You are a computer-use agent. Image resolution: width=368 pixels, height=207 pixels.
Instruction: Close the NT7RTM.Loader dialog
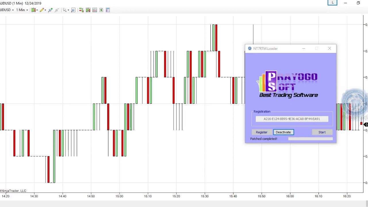329,48
